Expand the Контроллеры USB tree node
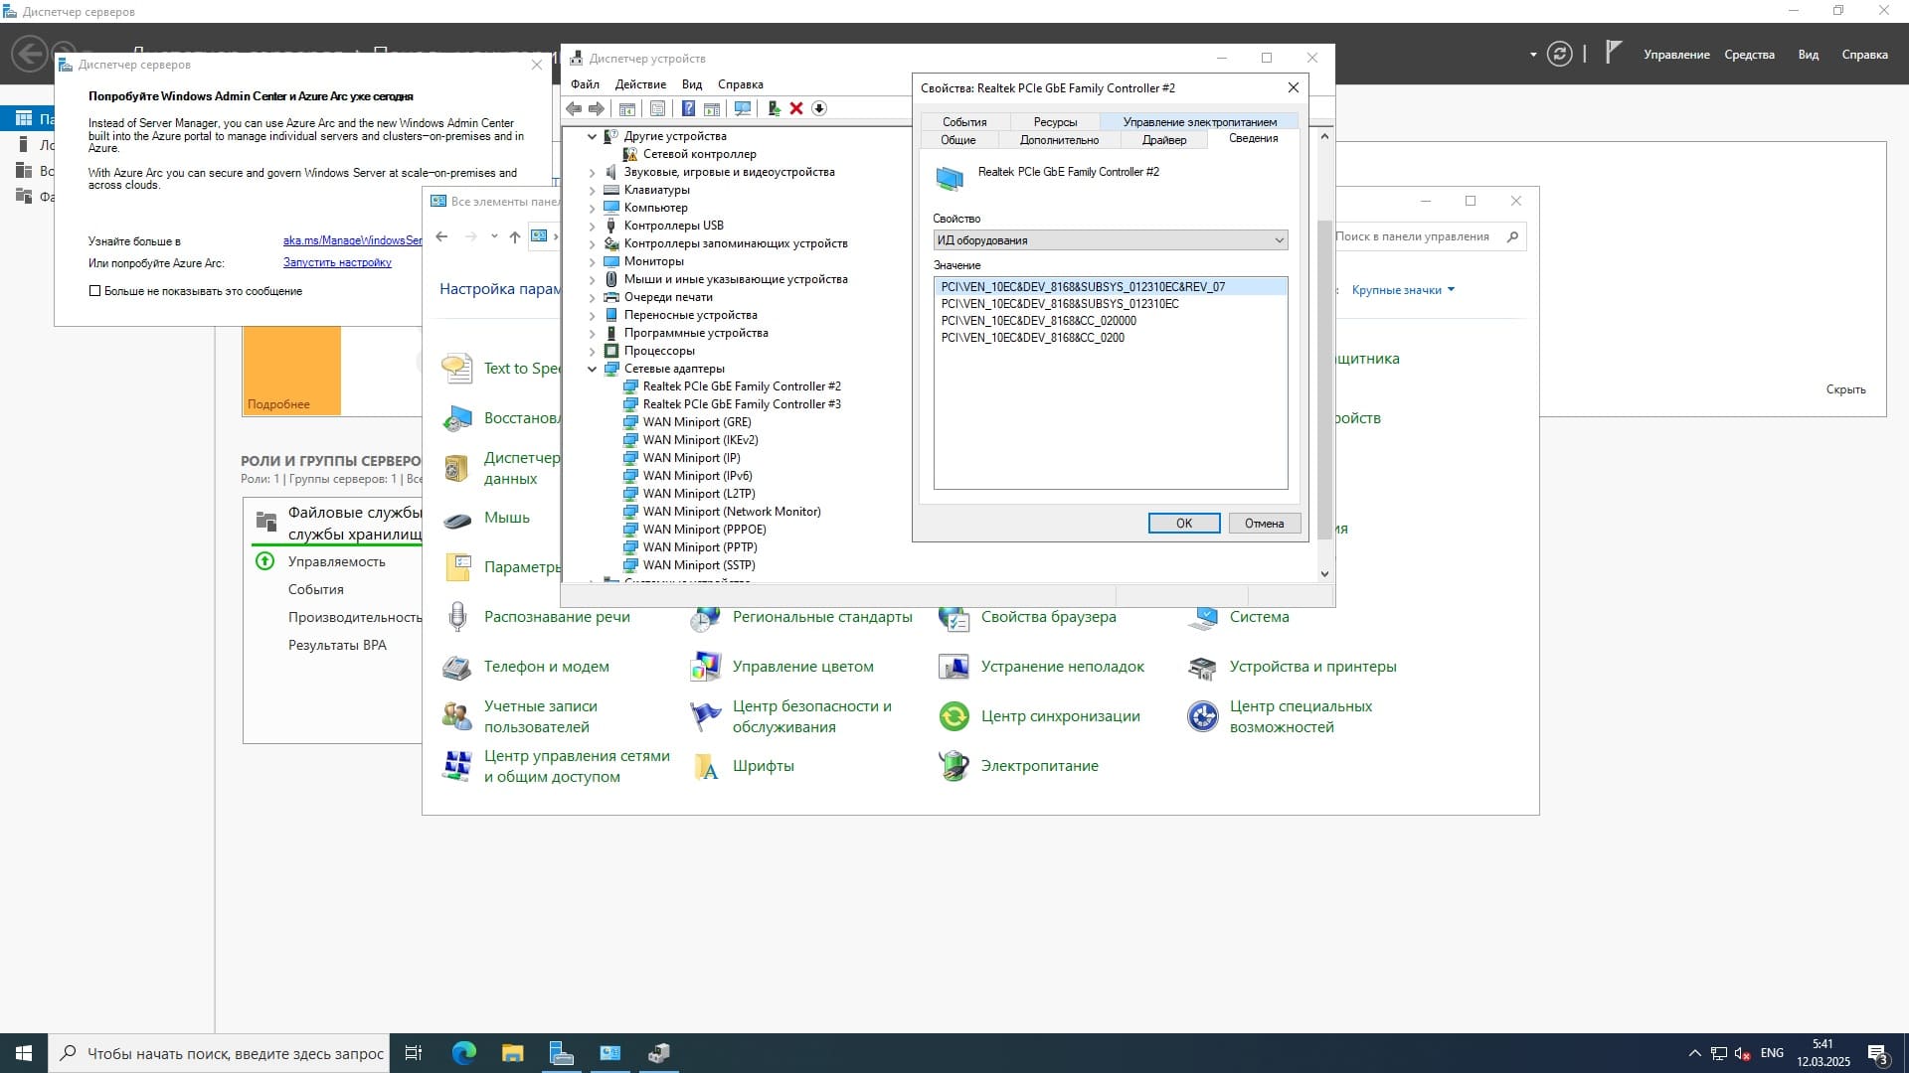 tap(593, 226)
